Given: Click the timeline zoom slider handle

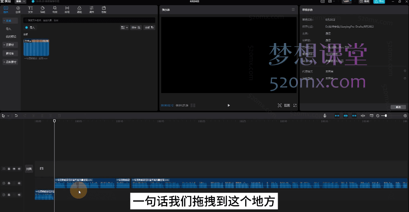Looking at the screenshot, I should pyautogui.click(x=386, y=116).
